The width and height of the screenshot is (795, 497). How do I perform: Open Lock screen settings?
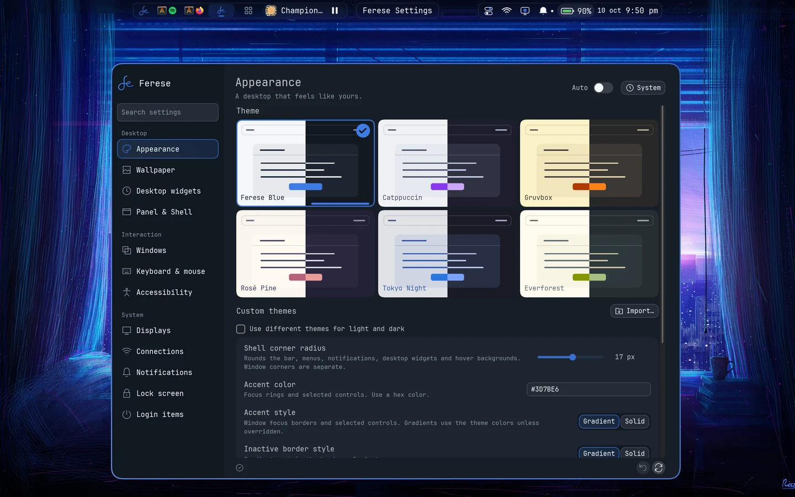tap(168, 394)
